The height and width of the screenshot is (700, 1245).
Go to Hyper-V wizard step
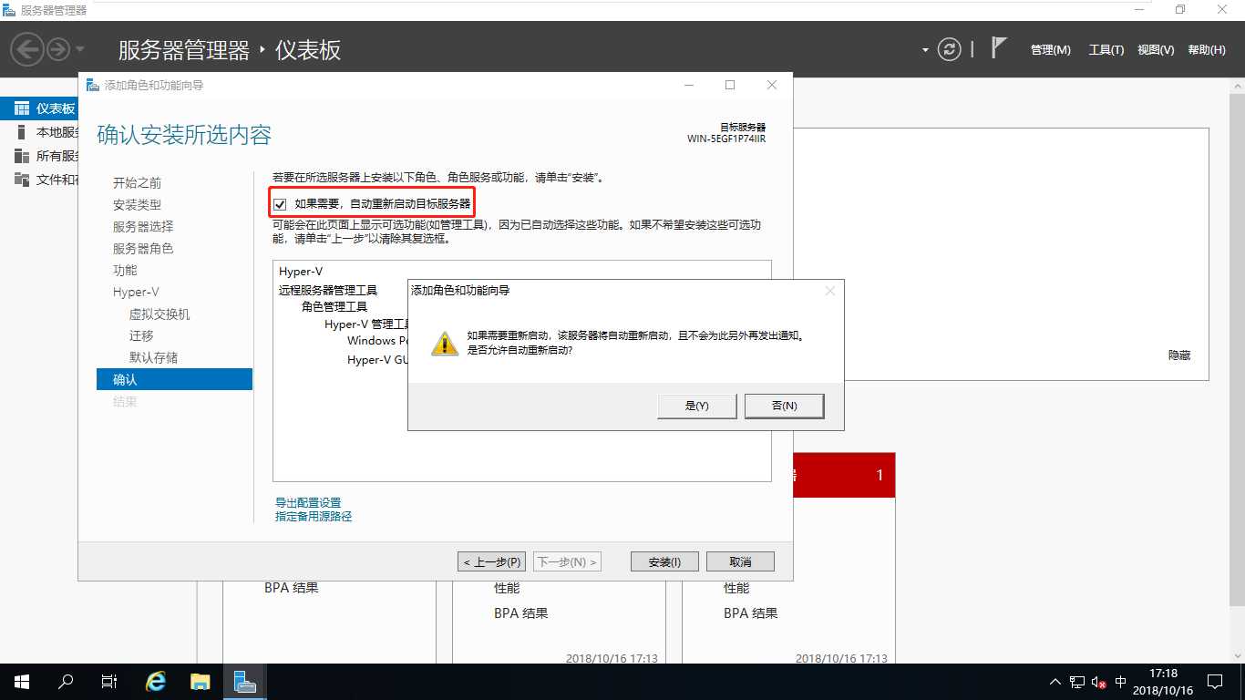tap(136, 293)
